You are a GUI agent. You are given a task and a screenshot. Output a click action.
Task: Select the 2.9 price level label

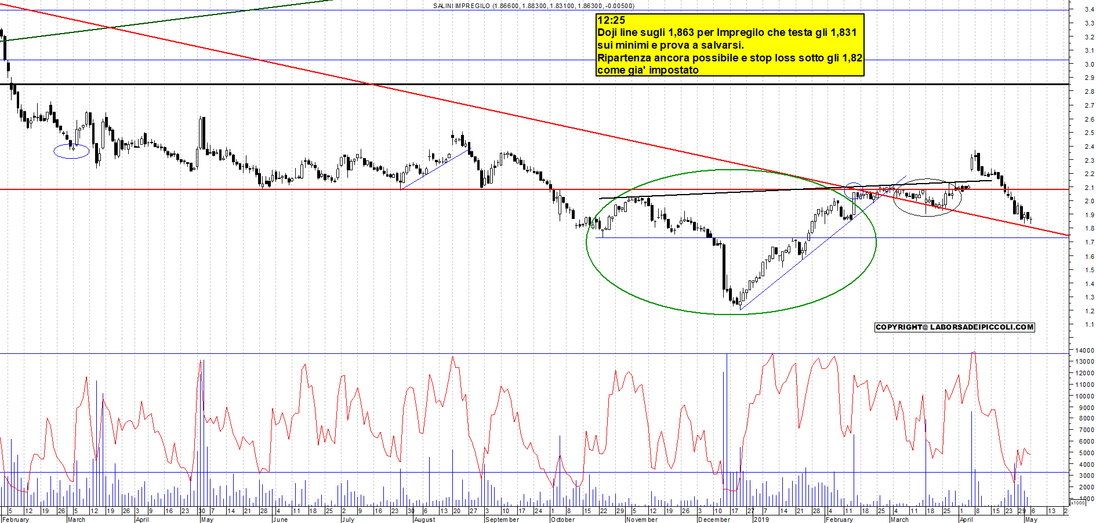point(1089,78)
